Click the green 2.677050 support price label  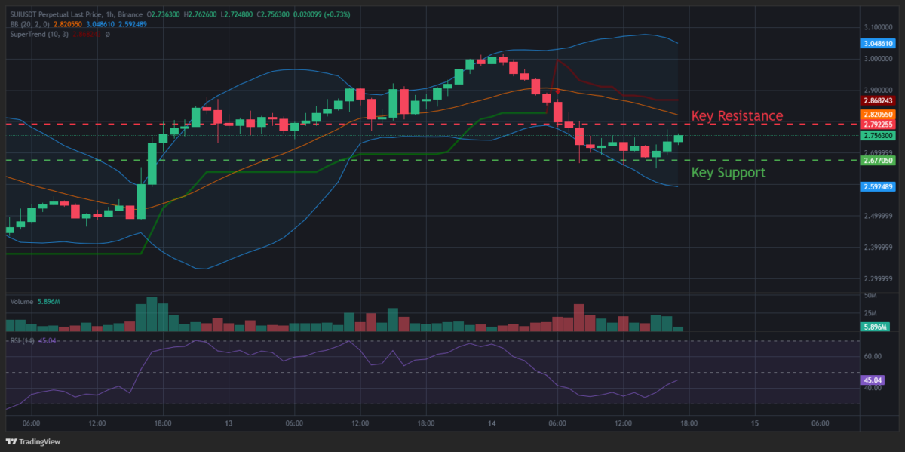point(877,161)
